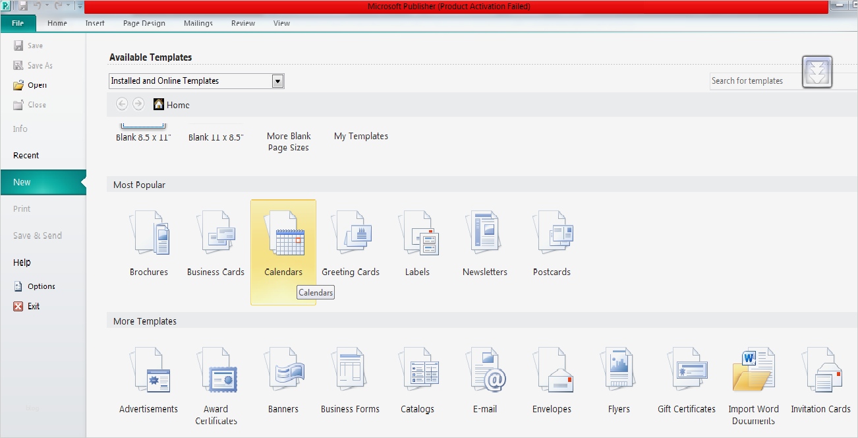Open the E-mail templates icon
Screen dimensions: 858x438
[x=485, y=381]
